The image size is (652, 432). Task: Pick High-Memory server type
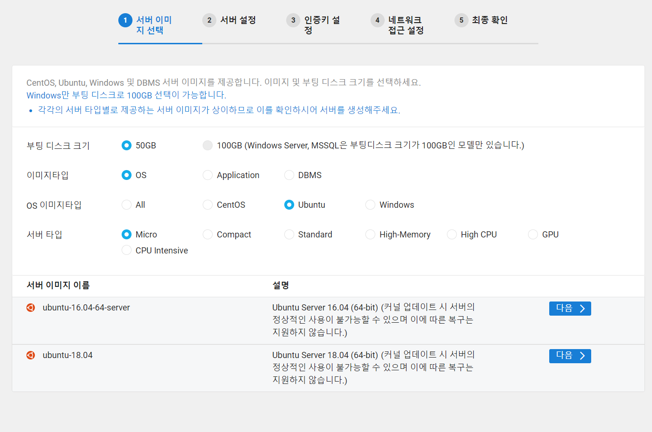coord(371,234)
